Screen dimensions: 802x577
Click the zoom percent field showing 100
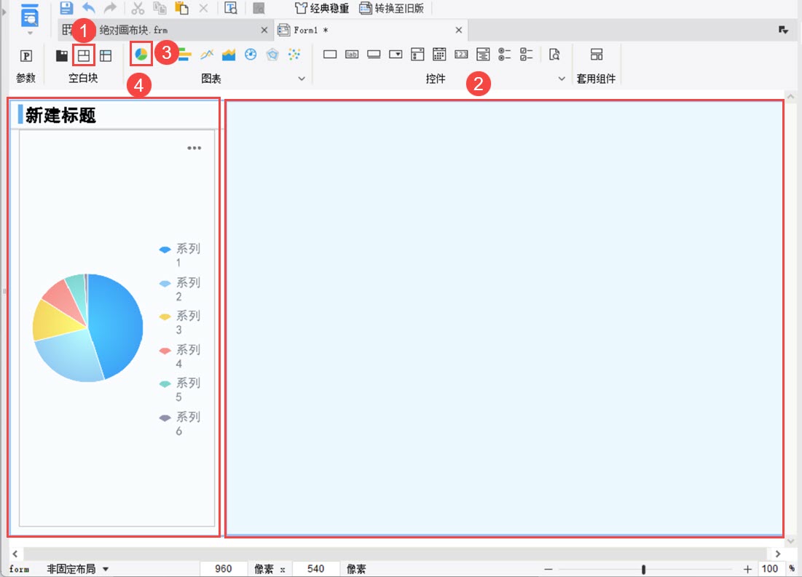pos(770,569)
